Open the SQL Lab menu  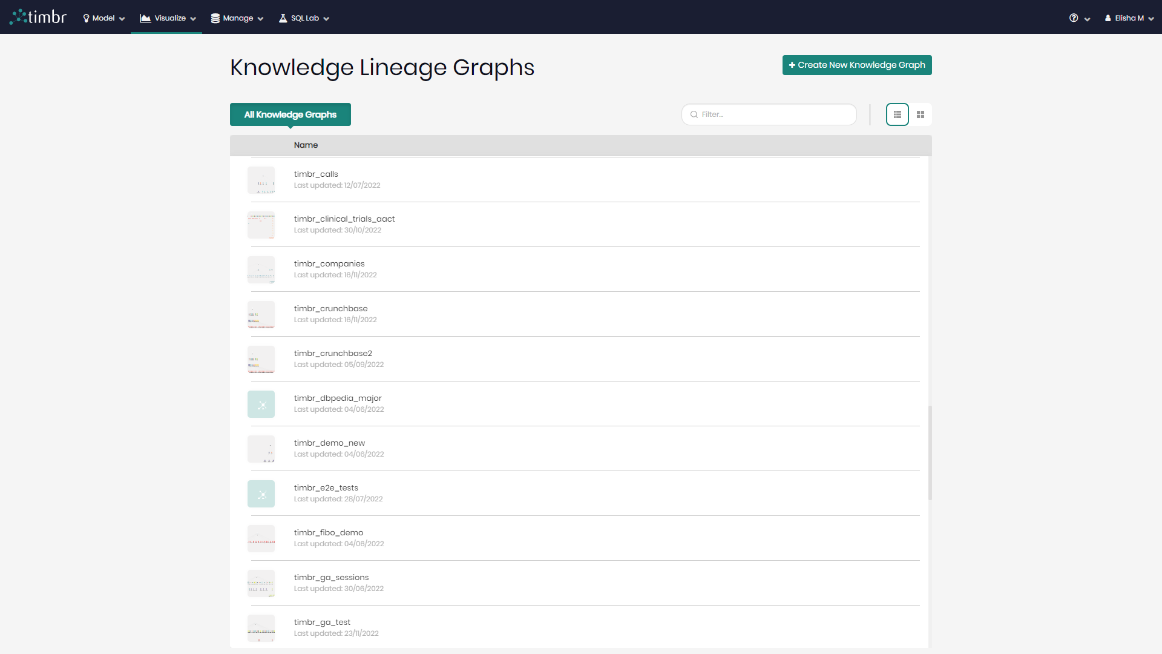[303, 18]
